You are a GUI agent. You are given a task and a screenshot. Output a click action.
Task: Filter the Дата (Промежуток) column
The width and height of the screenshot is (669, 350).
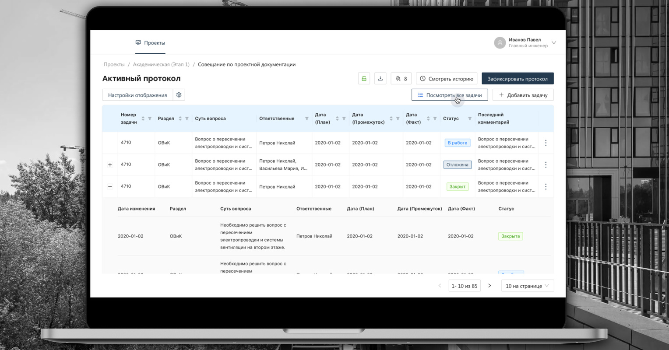[x=398, y=119]
